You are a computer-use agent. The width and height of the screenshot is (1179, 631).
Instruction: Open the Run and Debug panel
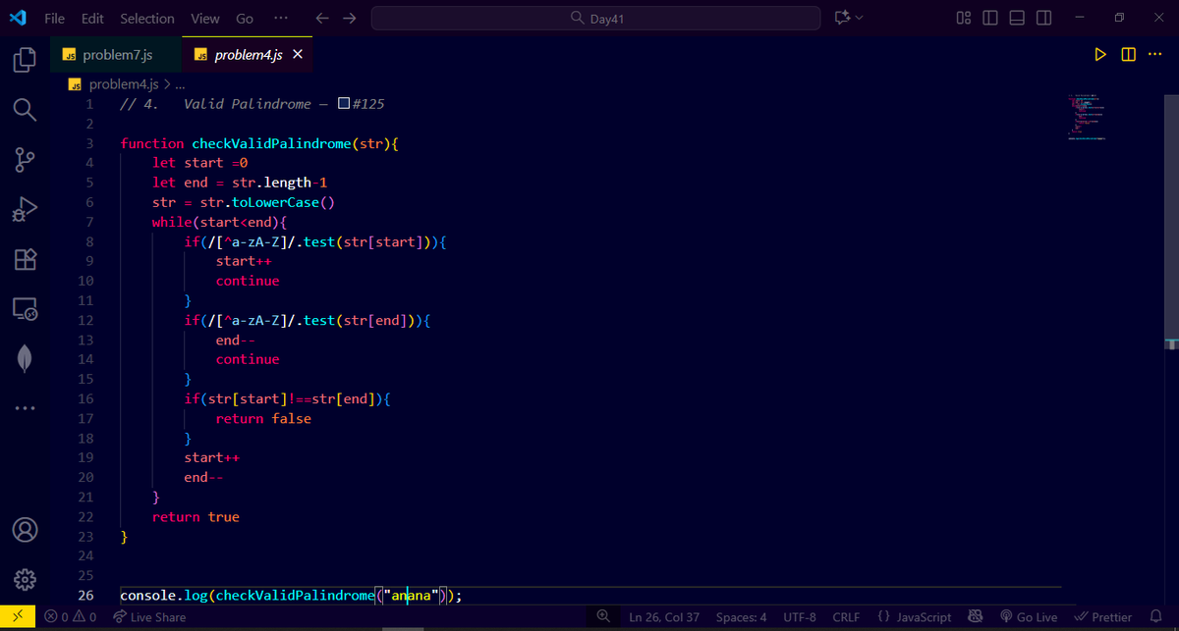click(26, 208)
